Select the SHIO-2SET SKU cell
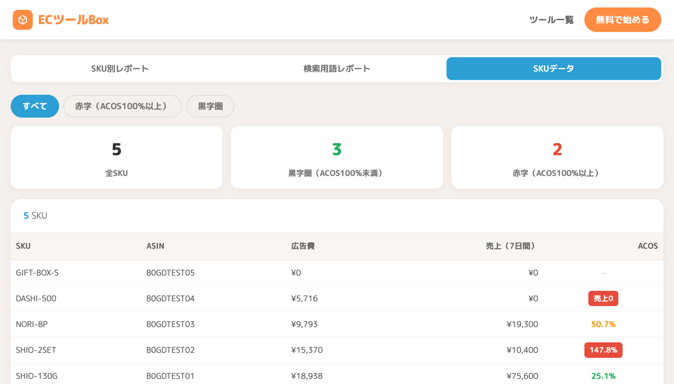The height and width of the screenshot is (384, 674). [x=36, y=350]
